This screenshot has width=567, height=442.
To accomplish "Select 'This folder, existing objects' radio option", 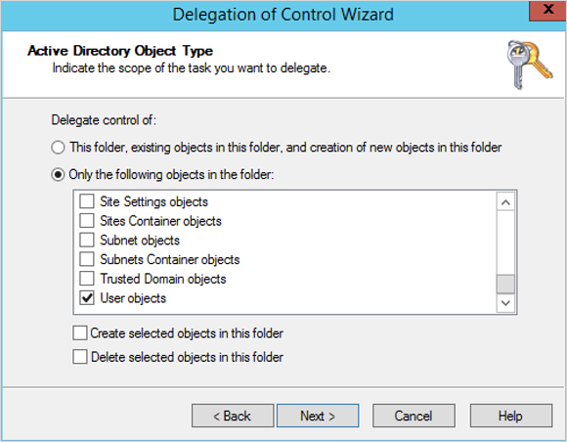I will pos(58,148).
